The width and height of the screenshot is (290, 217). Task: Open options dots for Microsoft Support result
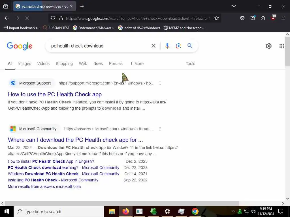160,83
